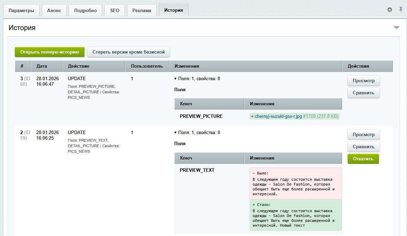The image size is (407, 236).
Task: Click Сравнить for version 2
Action: (363, 147)
